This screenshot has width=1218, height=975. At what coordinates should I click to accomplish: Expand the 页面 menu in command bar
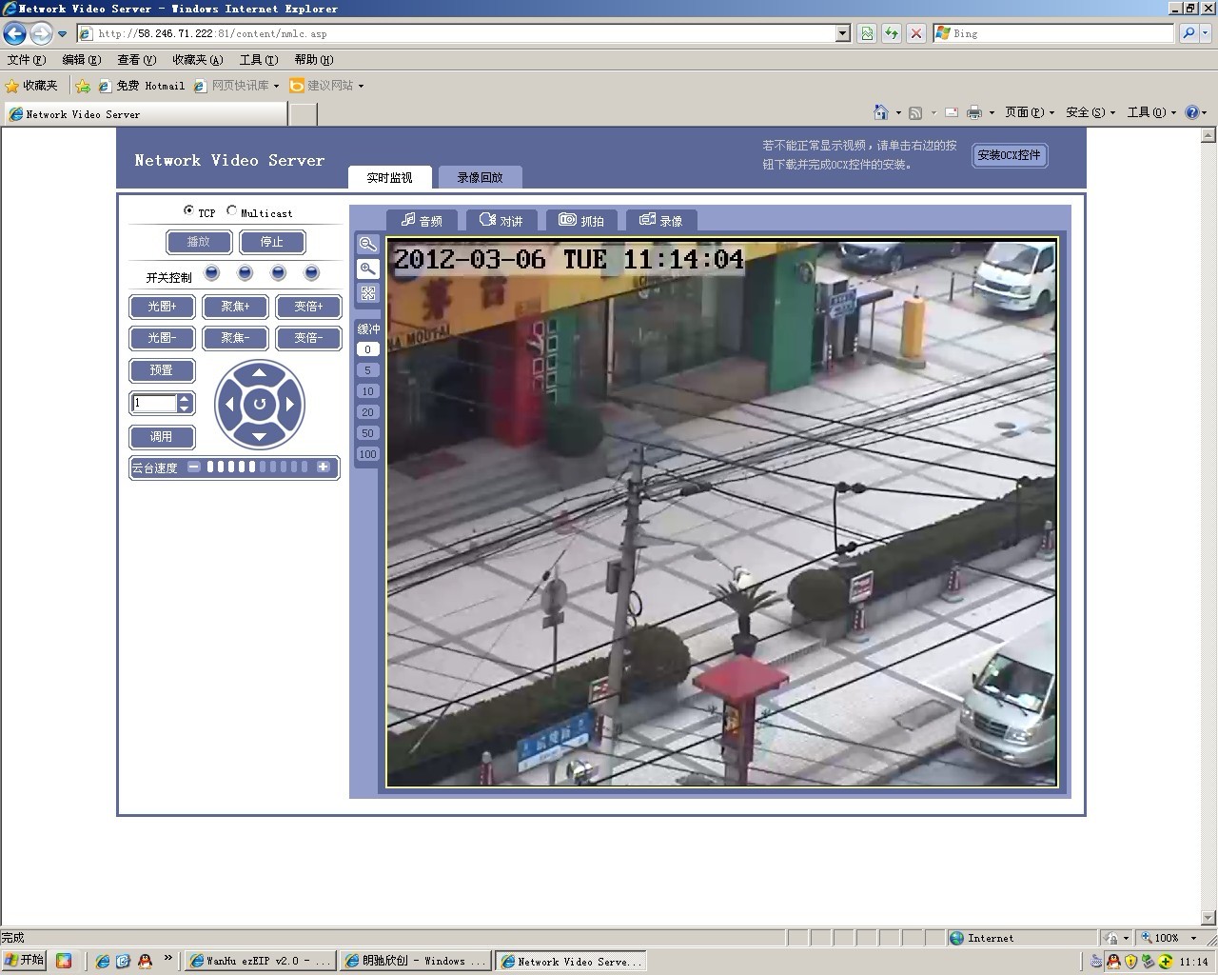coord(1029,112)
